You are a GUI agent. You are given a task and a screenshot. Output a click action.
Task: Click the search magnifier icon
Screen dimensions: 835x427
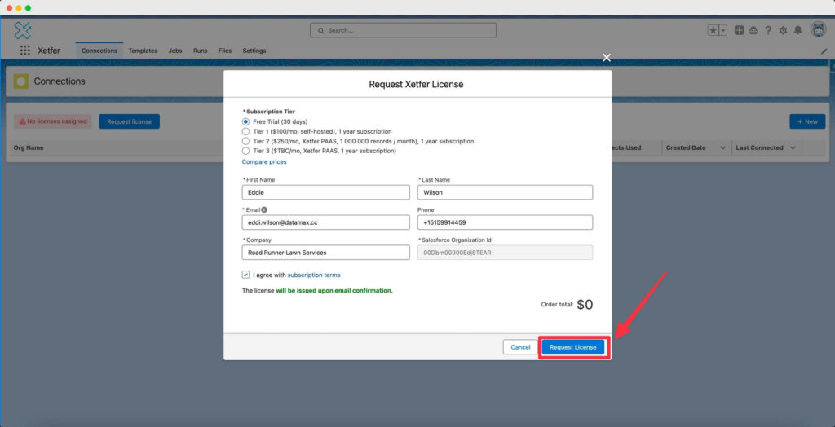point(321,30)
